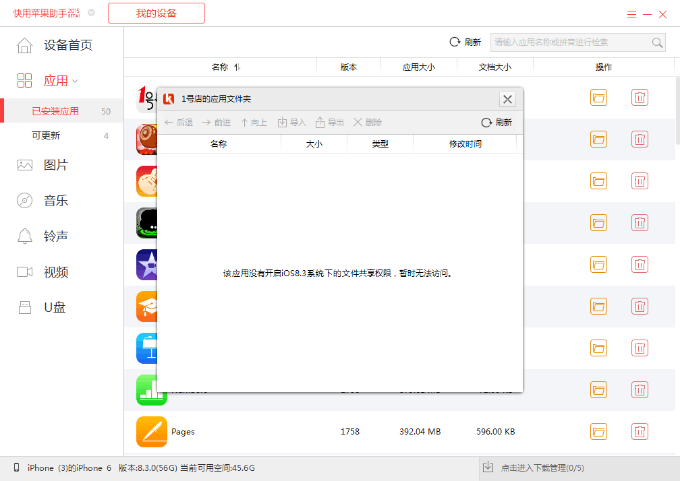
Task: Click Pages document size 596.00 KB
Action: coord(496,432)
